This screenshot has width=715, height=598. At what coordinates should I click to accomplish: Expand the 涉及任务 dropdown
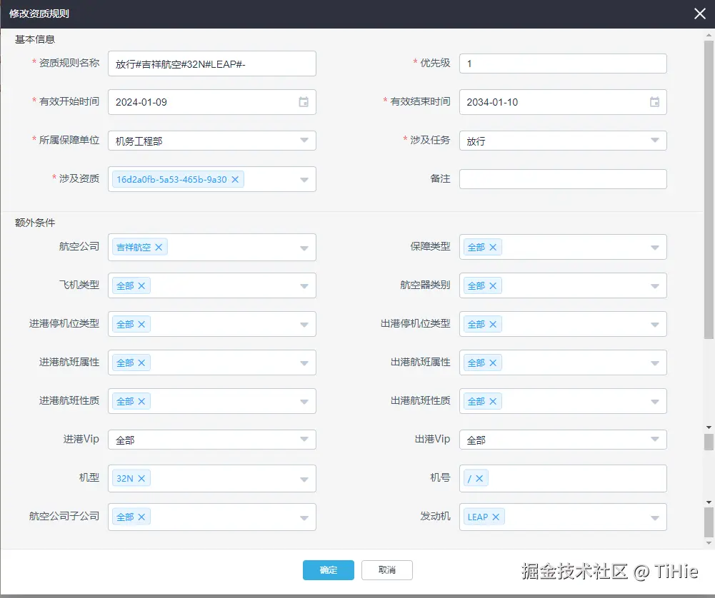point(655,141)
